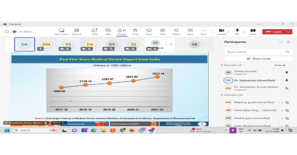Open the View layout menu
The height and width of the screenshot is (155, 297).
pyautogui.click(x=162, y=31)
